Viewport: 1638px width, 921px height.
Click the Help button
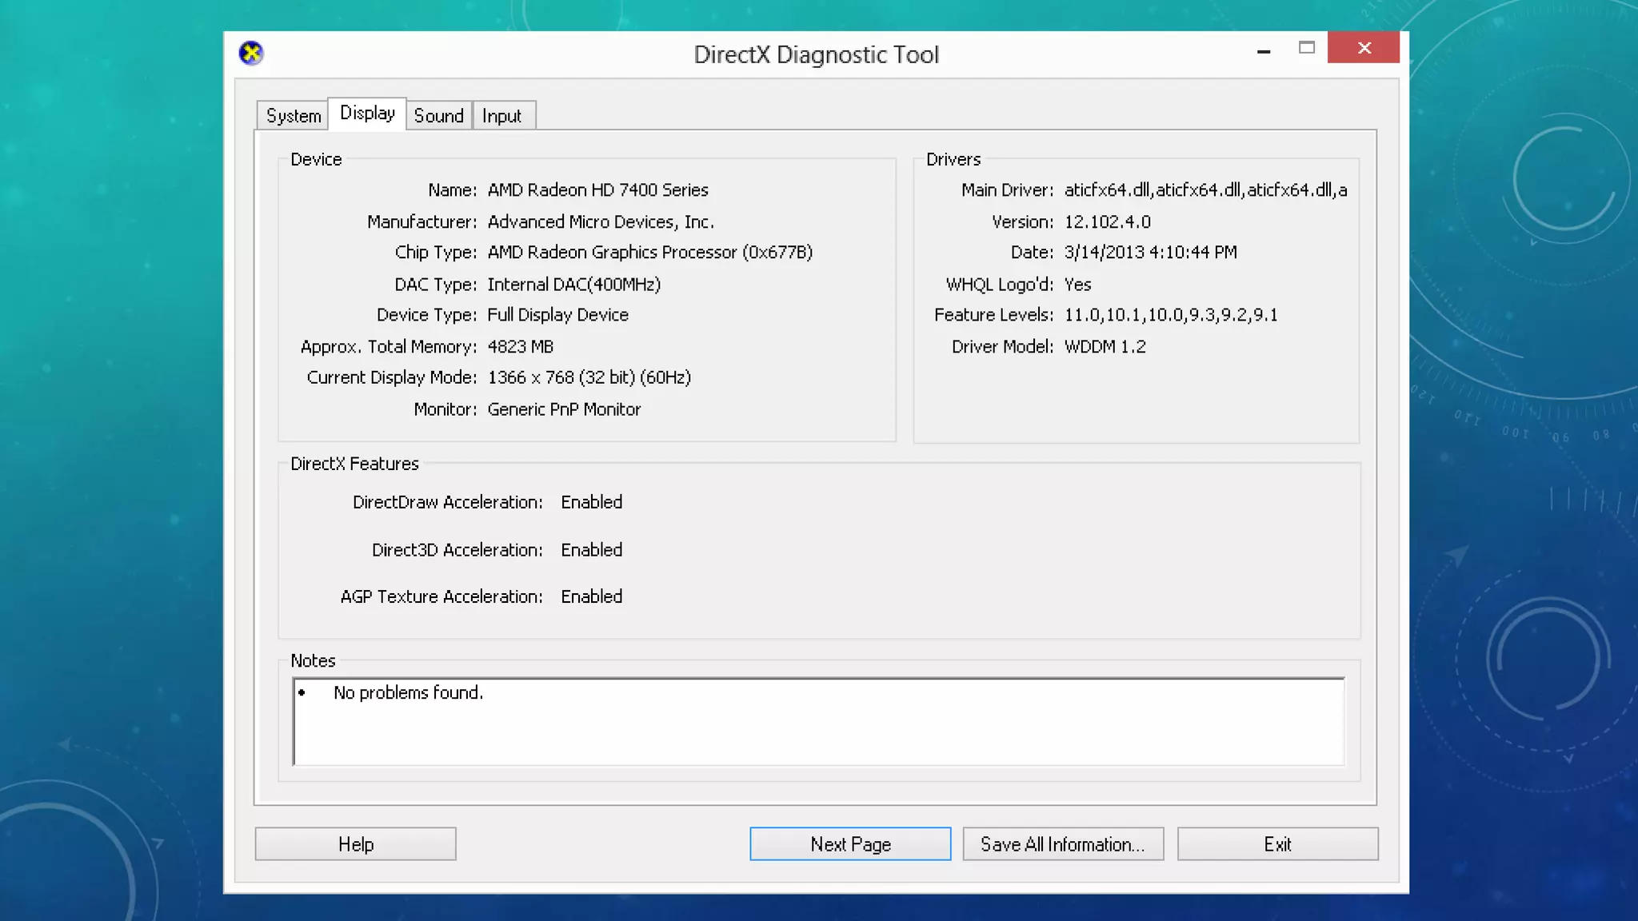tap(356, 844)
